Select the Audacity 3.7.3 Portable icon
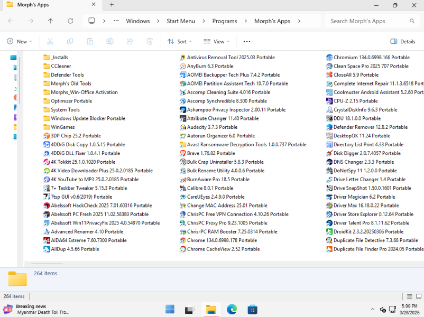This screenshot has width=424, height=317. click(183, 127)
